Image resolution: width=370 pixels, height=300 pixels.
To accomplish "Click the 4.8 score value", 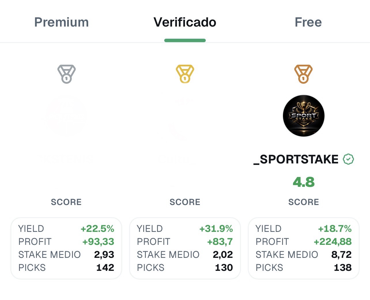I will coord(304,182).
